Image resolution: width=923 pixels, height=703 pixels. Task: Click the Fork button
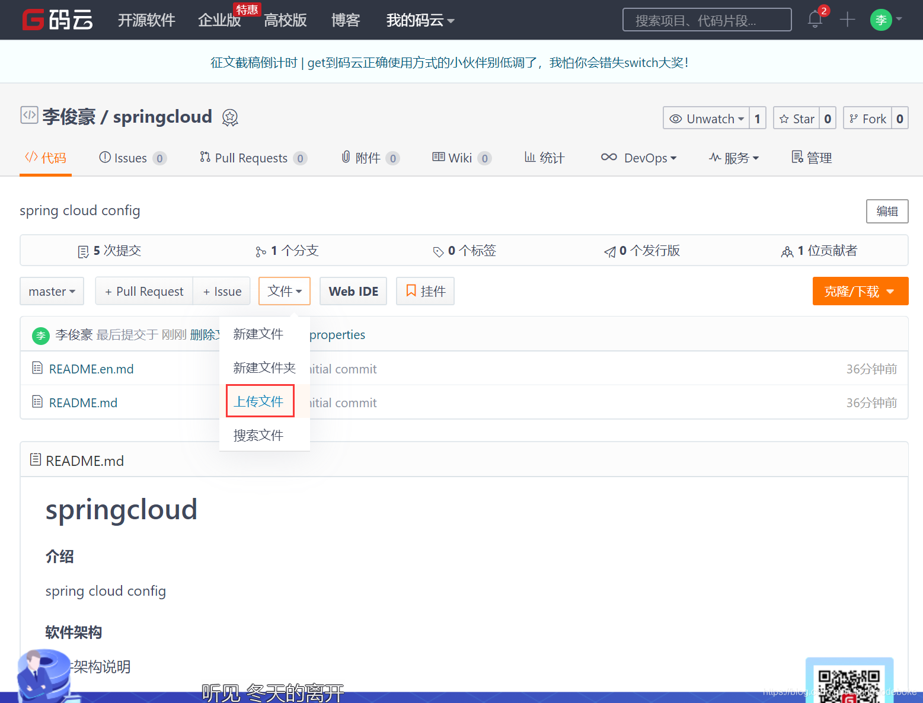(868, 119)
